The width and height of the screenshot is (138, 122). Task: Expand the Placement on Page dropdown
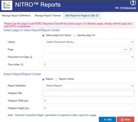[x=88, y=57]
